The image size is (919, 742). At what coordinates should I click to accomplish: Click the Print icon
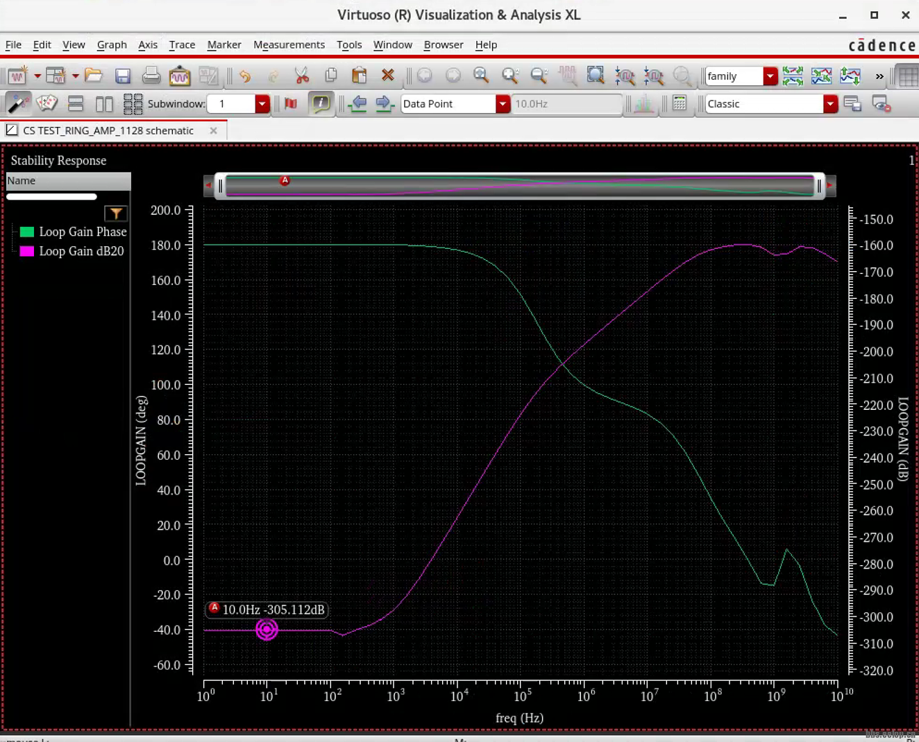click(x=151, y=76)
